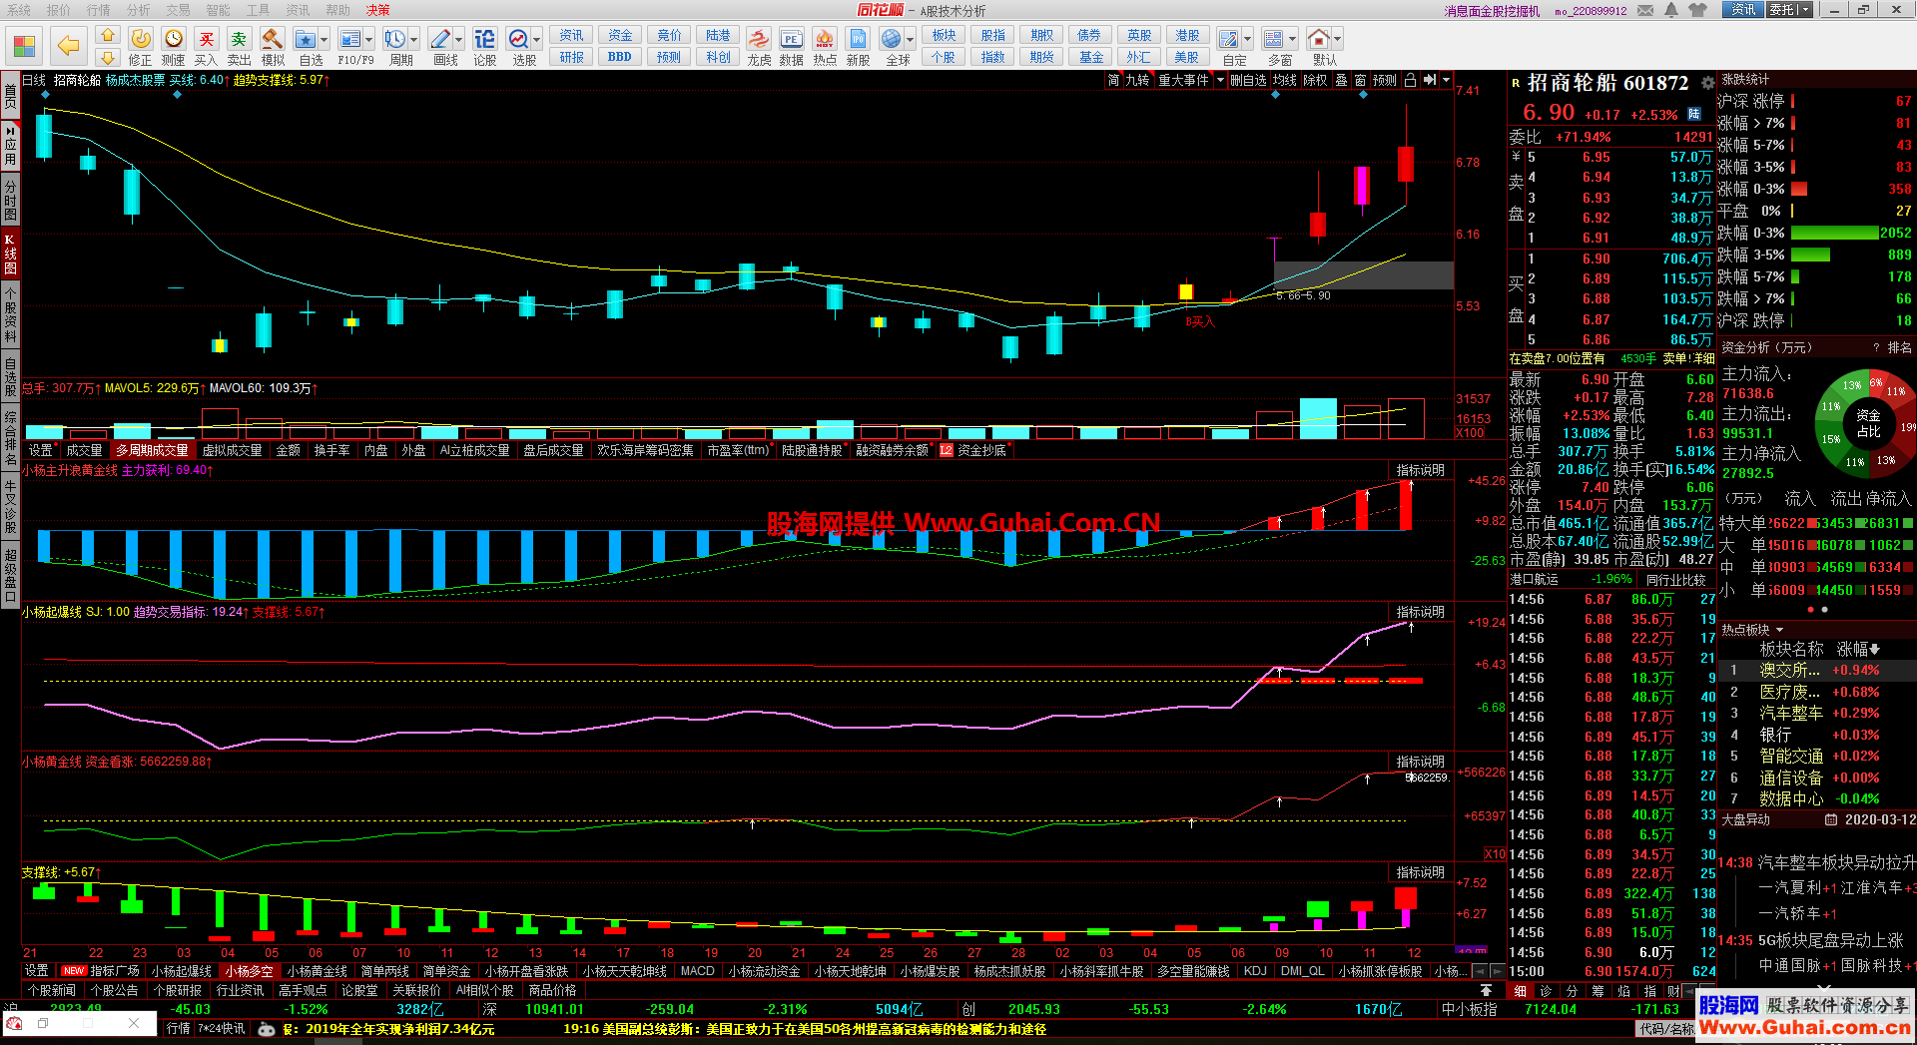Toggle 预测 forecast on chart bar

click(1385, 80)
